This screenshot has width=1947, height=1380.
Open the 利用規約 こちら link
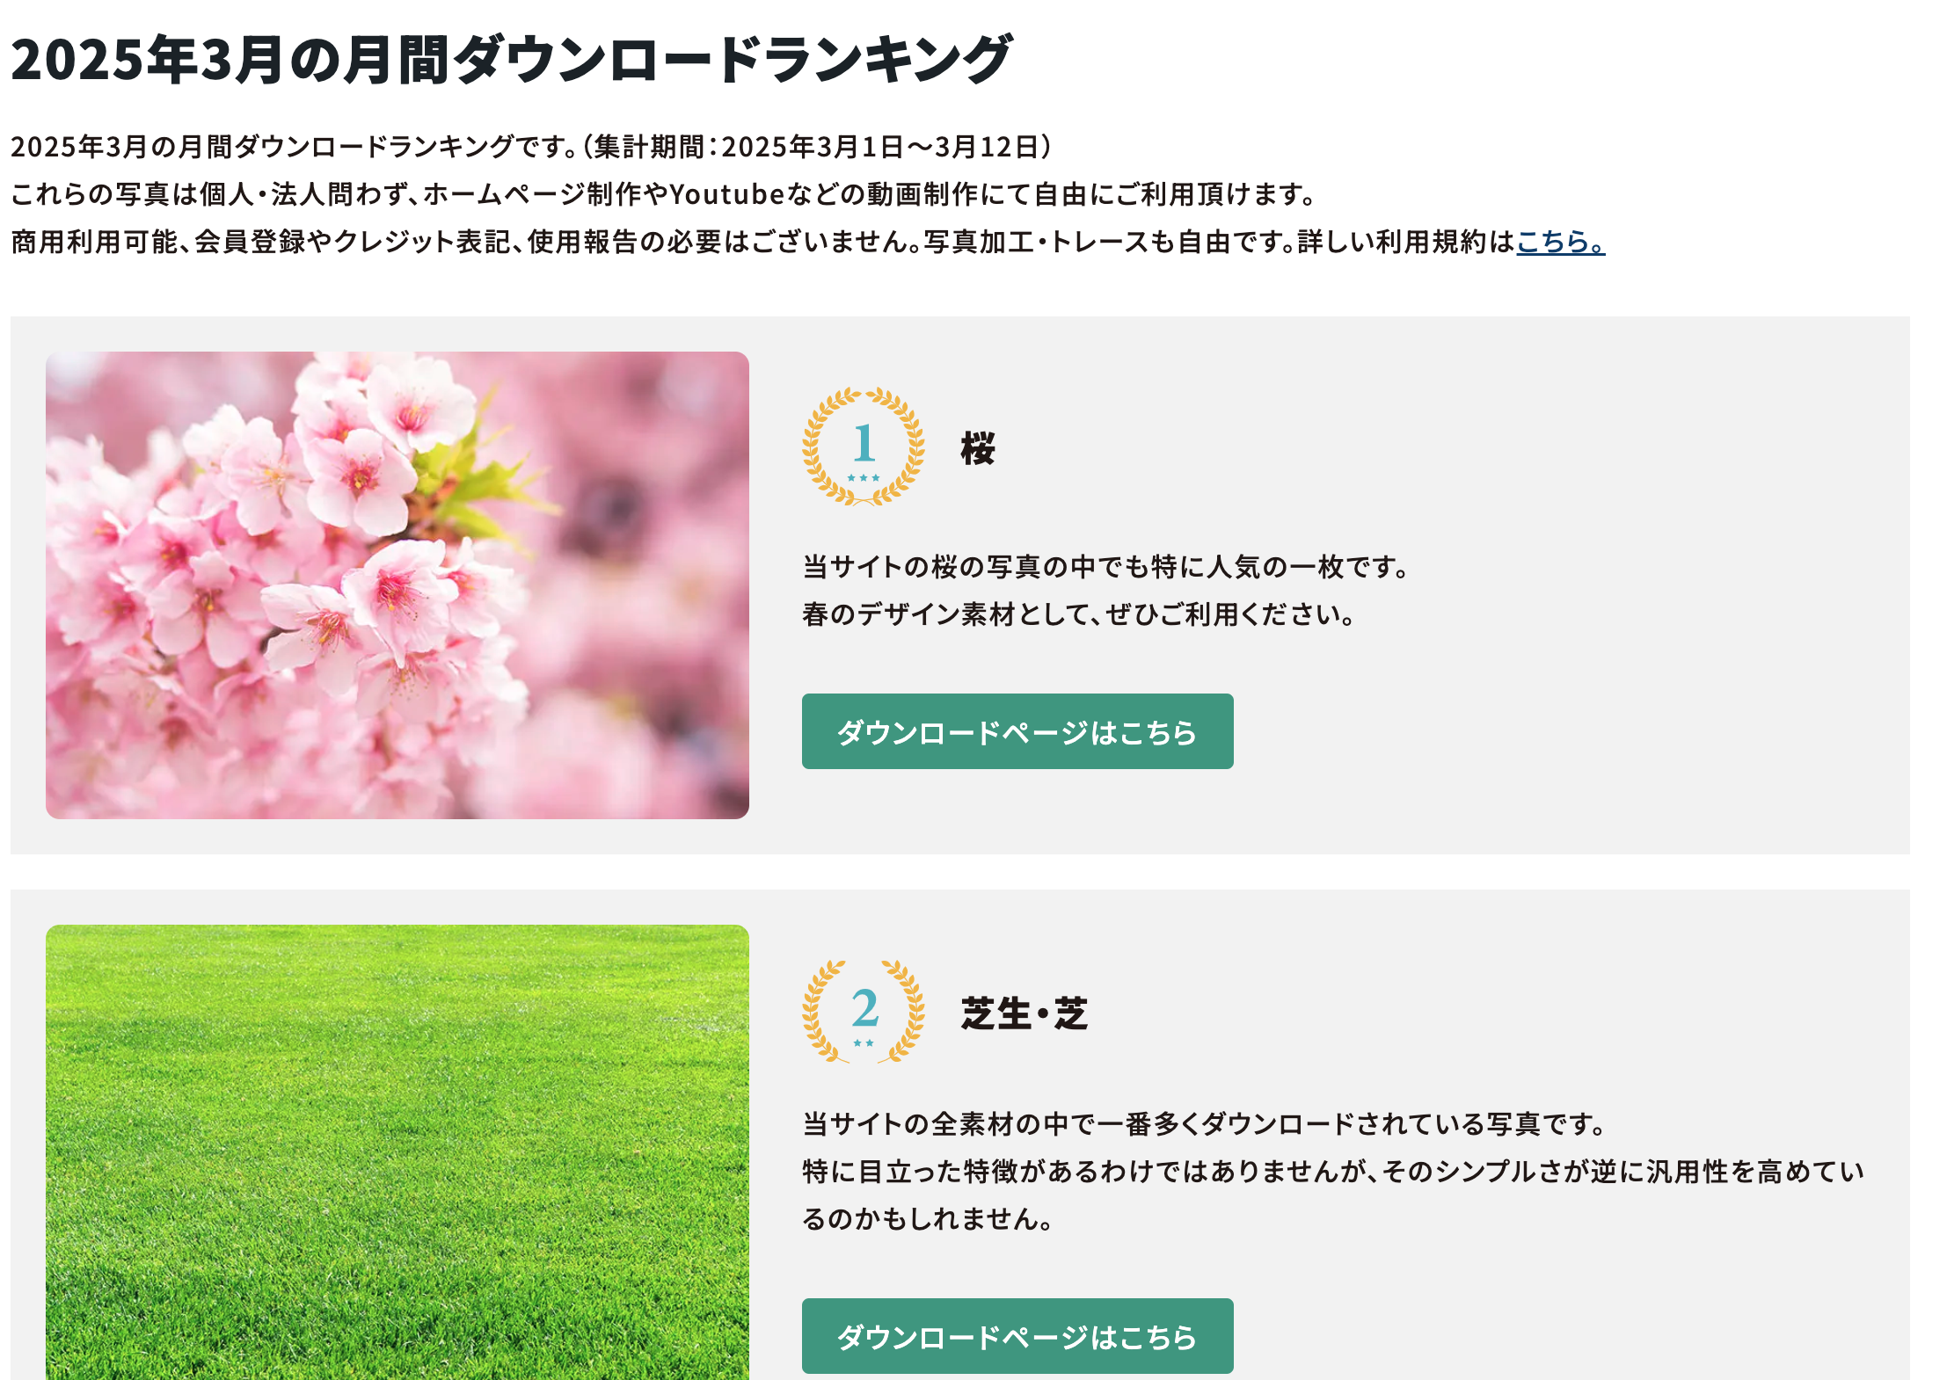(x=1561, y=241)
